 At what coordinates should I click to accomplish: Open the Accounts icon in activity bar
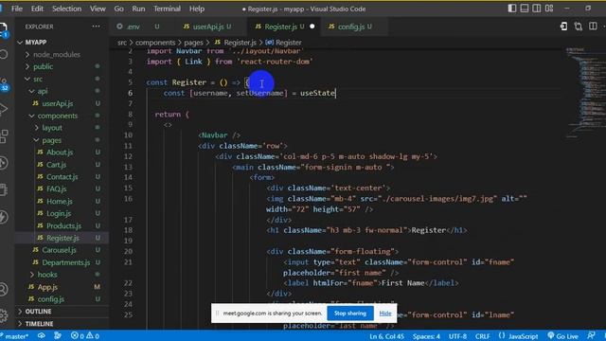click(x=3, y=289)
